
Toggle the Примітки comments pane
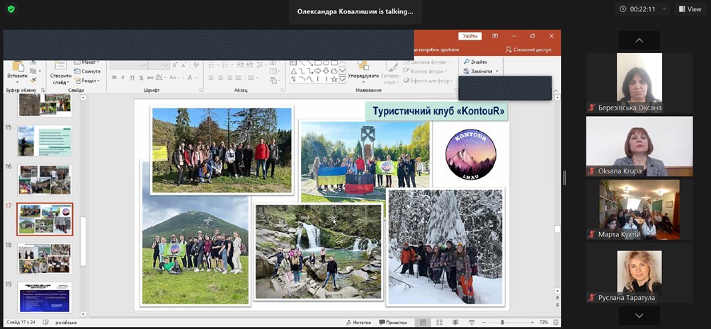click(x=392, y=322)
